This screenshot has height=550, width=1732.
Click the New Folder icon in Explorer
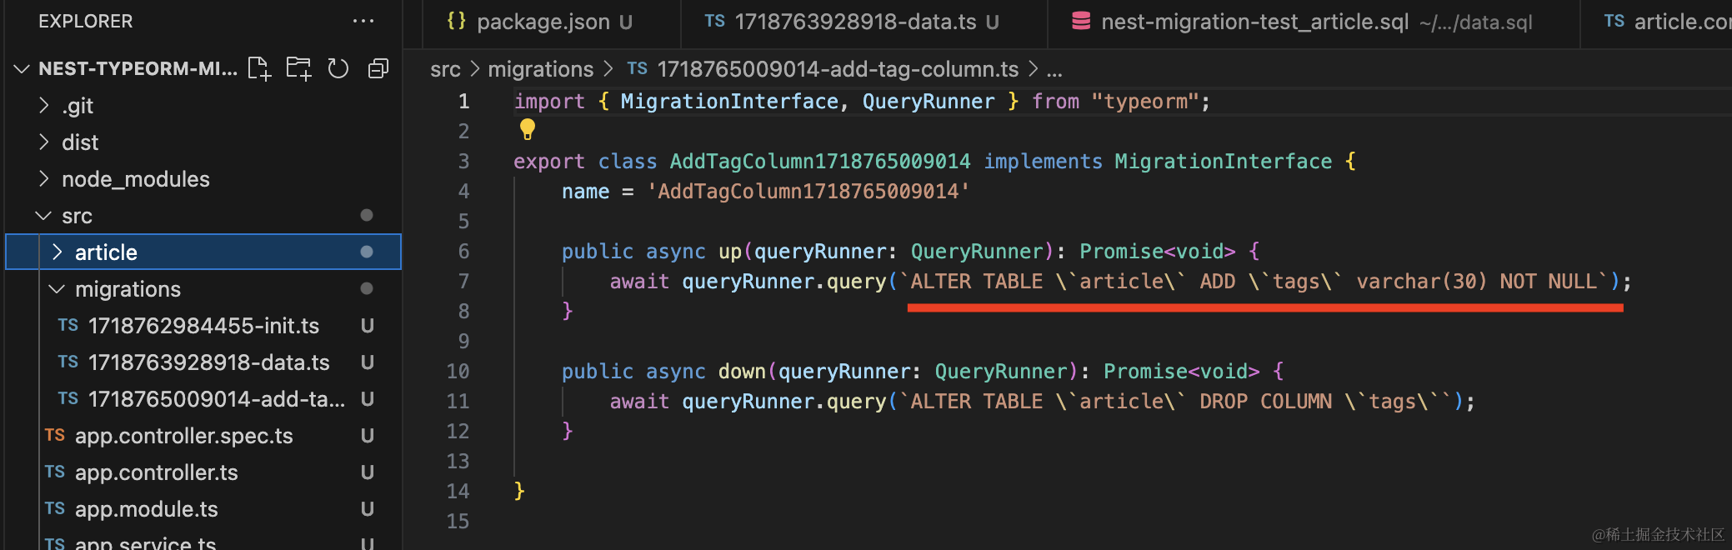[x=298, y=68]
